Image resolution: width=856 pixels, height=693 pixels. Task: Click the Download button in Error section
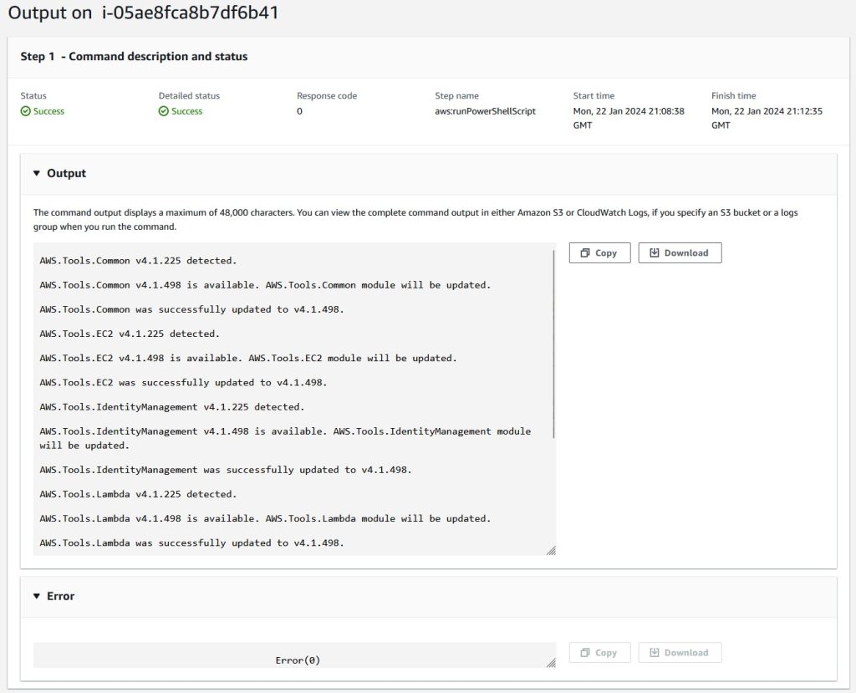pos(680,653)
